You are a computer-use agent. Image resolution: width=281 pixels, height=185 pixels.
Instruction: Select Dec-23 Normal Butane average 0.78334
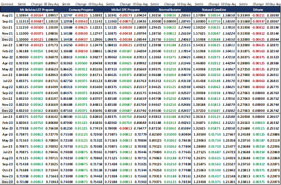[185, 182]
